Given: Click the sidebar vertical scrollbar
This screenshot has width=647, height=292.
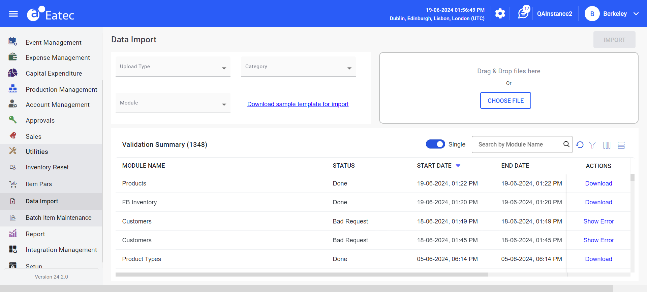Looking at the screenshot, I should click(x=102, y=171).
